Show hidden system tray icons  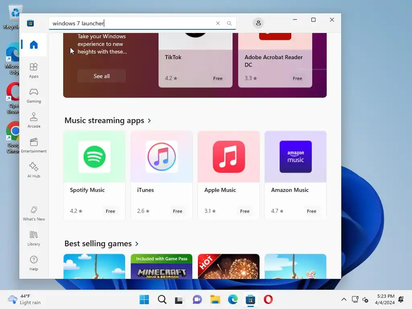pos(344,299)
